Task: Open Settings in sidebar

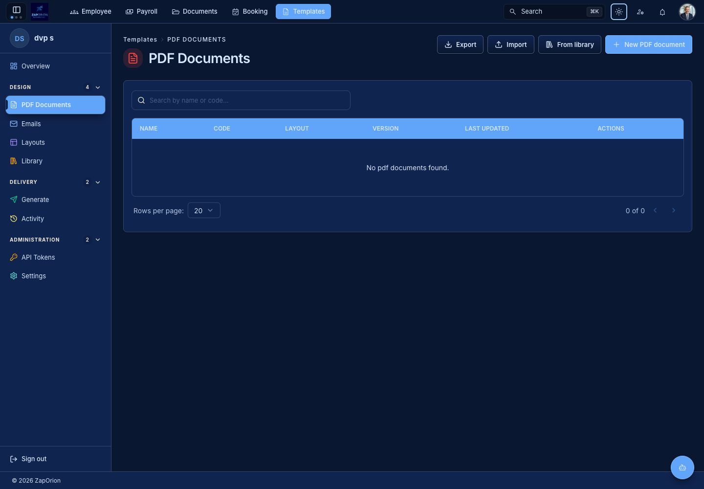Action: click(x=55, y=276)
